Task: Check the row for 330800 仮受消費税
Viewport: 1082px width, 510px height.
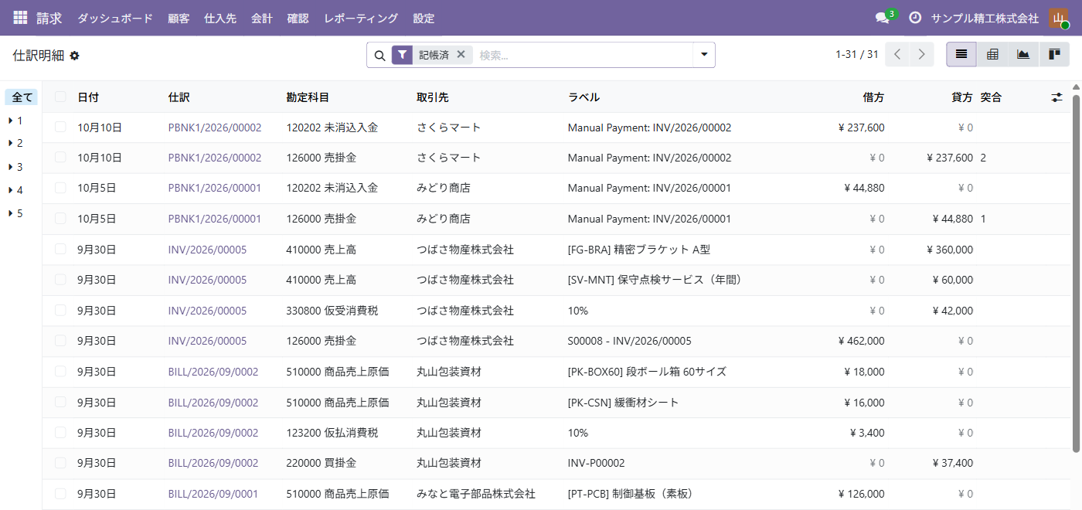Action: 60,311
